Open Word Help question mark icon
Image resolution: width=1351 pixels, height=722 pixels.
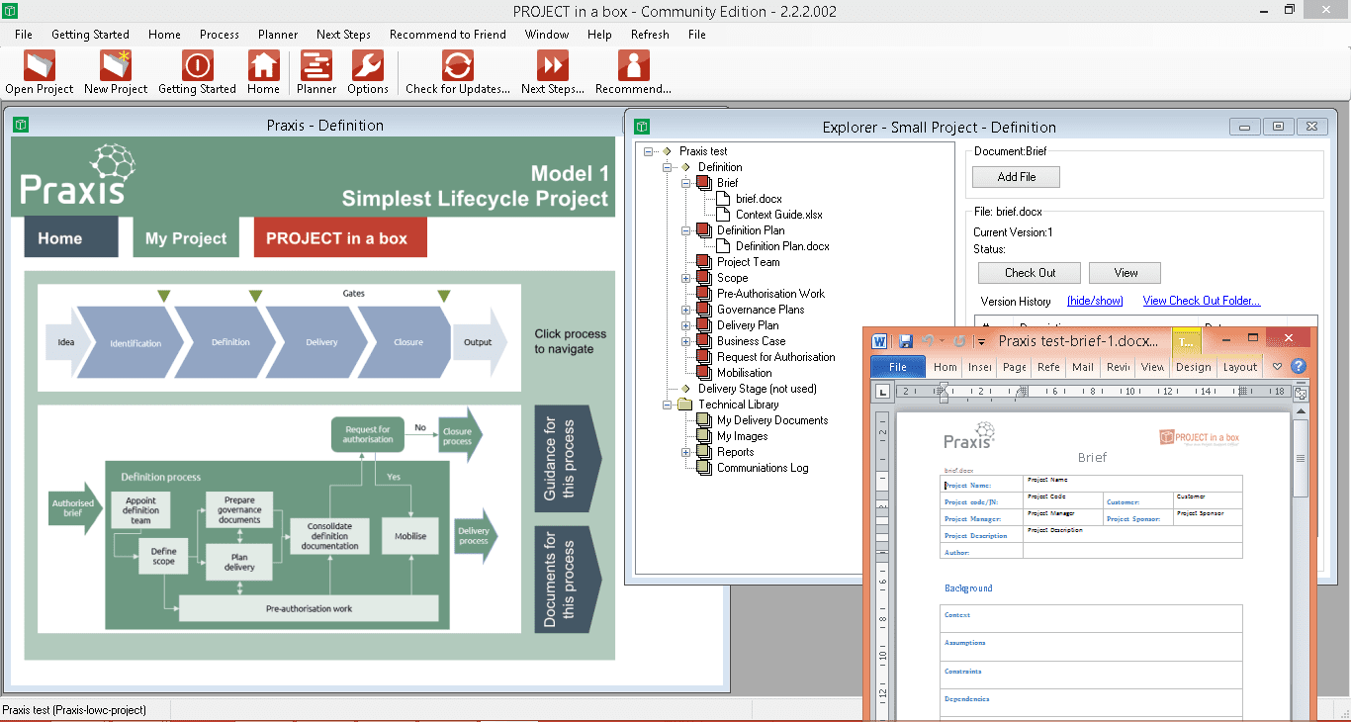point(1299,367)
